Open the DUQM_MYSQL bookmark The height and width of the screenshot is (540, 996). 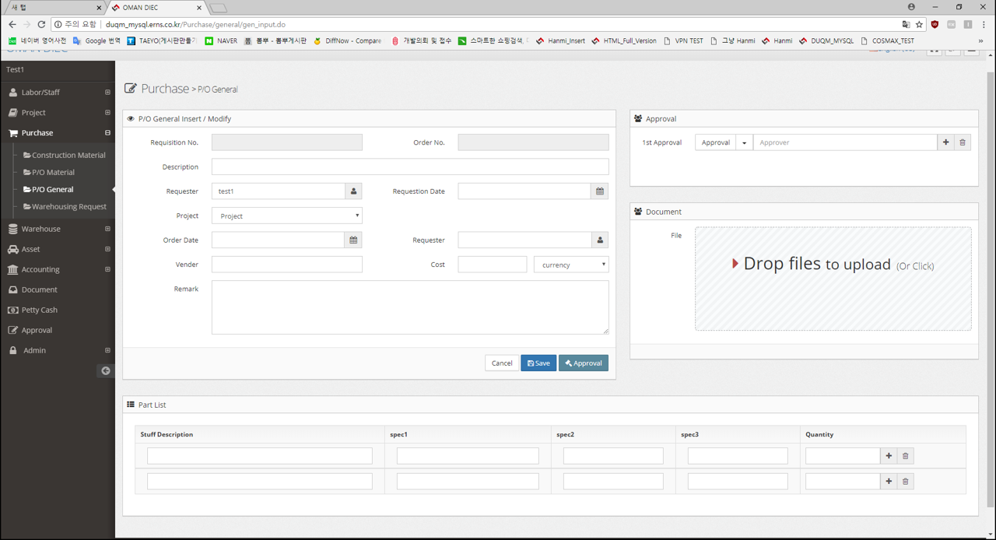click(826, 40)
